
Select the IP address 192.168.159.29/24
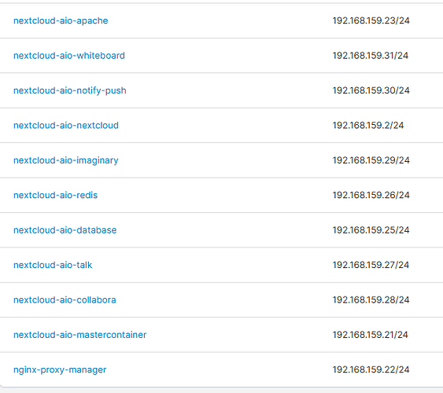[x=371, y=160]
